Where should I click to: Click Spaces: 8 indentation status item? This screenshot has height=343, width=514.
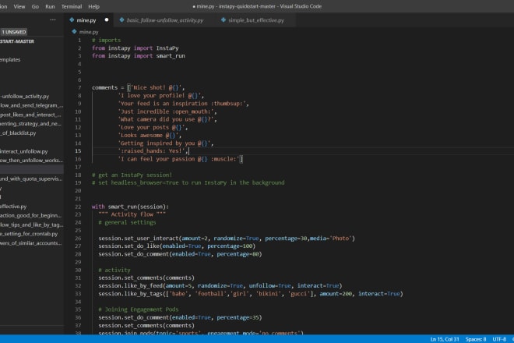[x=476, y=339]
